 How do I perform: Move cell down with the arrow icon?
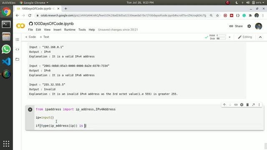[230, 105]
